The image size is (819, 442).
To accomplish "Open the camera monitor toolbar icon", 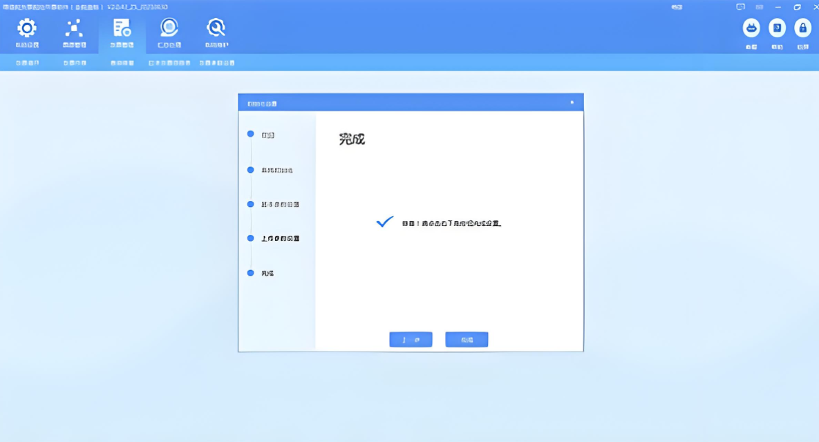I will pyautogui.click(x=168, y=29).
